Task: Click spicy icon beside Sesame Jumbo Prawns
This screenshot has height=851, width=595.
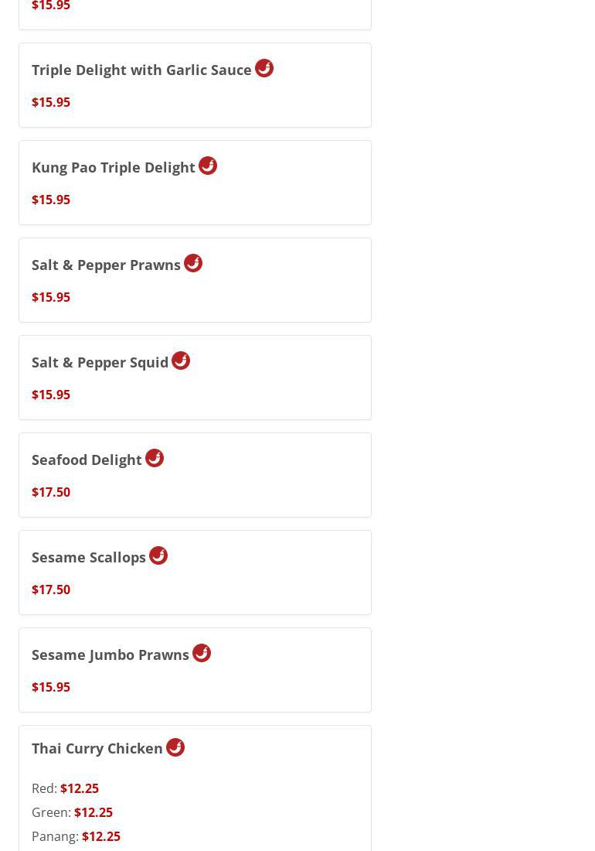Action: tap(202, 653)
